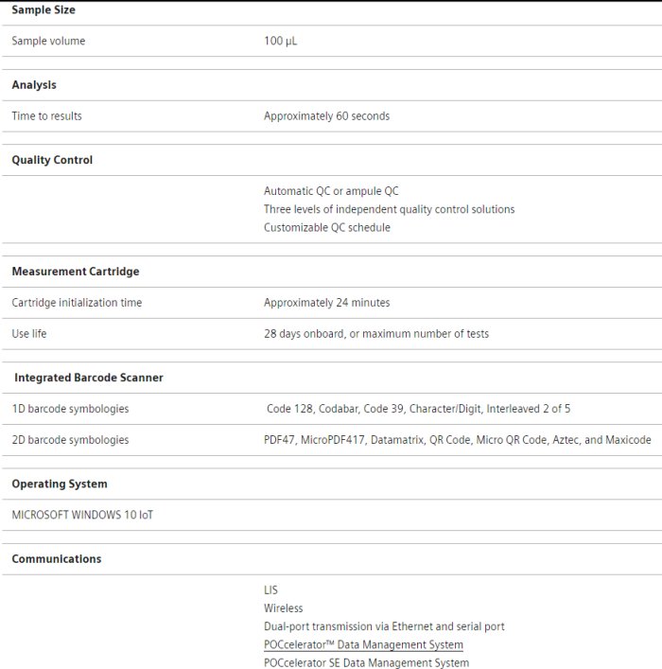Click the '28 days onboard' use life value
This screenshot has width=662, height=669.
tap(375, 334)
